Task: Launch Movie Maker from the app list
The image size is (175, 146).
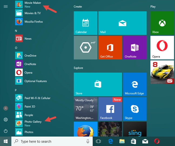Action: tap(28, 5)
